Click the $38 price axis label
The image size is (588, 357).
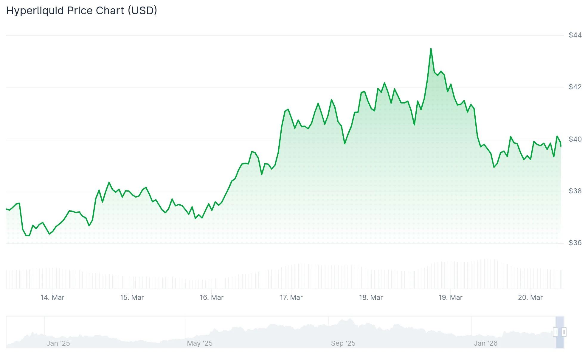575,191
